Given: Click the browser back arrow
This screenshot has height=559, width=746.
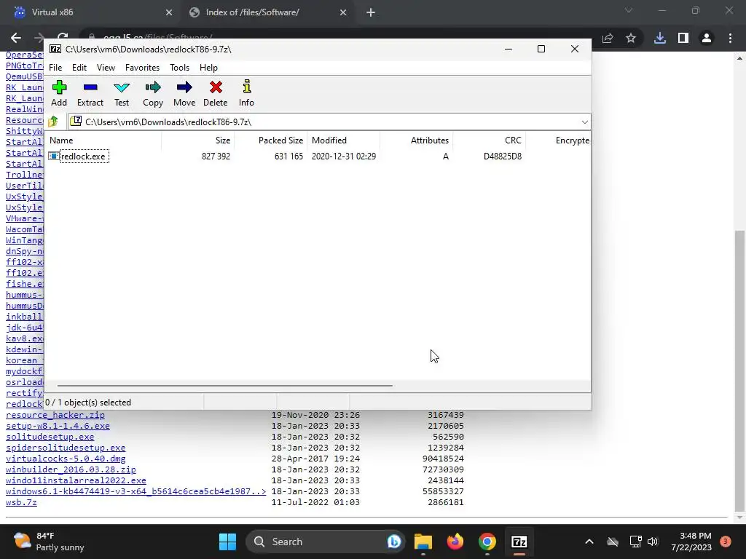Looking at the screenshot, I should [16, 38].
